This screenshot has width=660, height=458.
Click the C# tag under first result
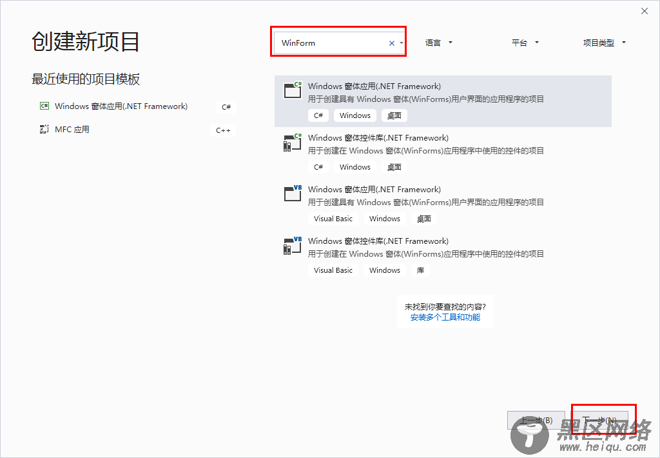tap(318, 115)
